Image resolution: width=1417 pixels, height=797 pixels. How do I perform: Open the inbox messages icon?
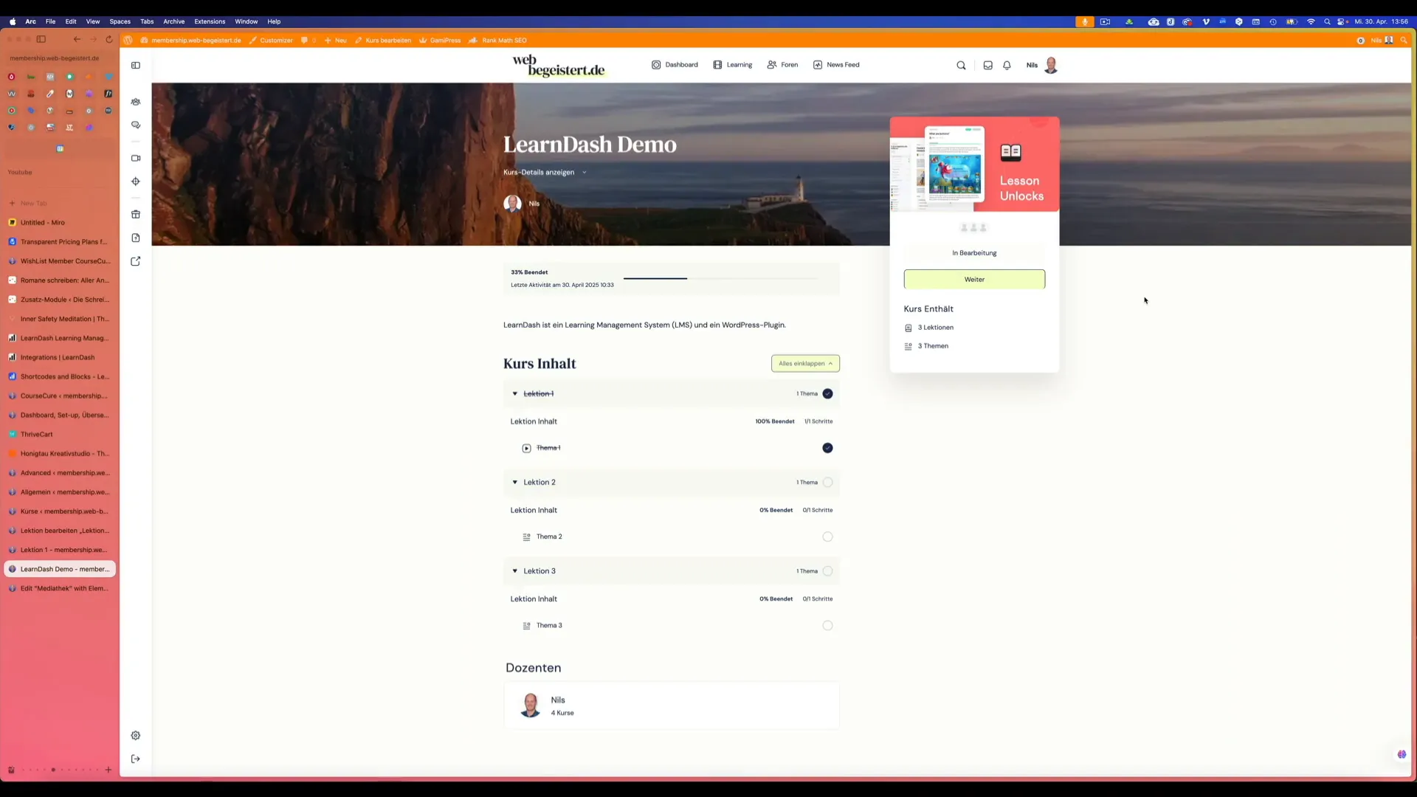click(987, 65)
